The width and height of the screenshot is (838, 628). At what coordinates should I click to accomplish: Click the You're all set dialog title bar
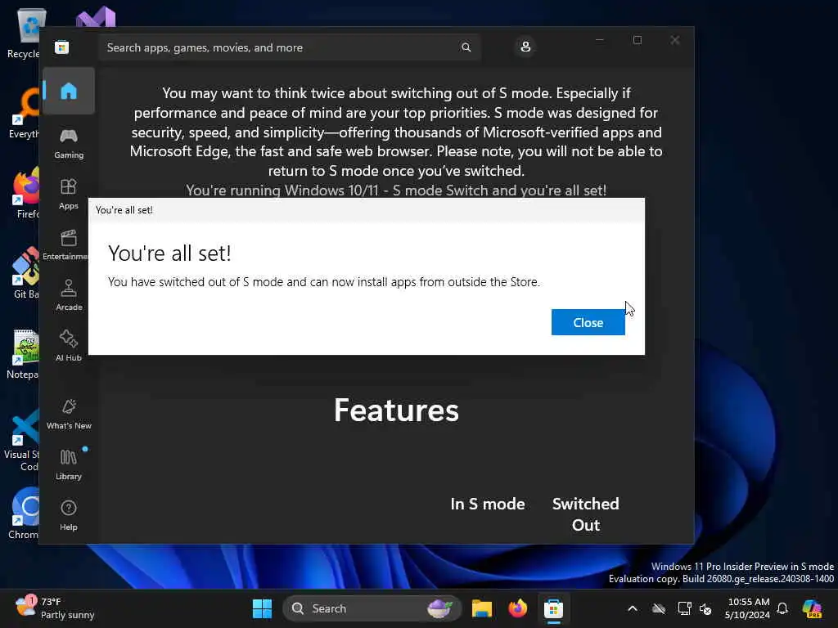click(366, 210)
